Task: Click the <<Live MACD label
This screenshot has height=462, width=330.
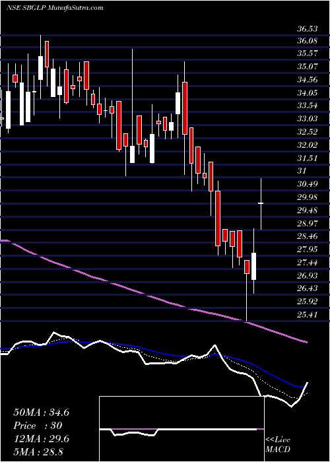Action: [x=278, y=445]
